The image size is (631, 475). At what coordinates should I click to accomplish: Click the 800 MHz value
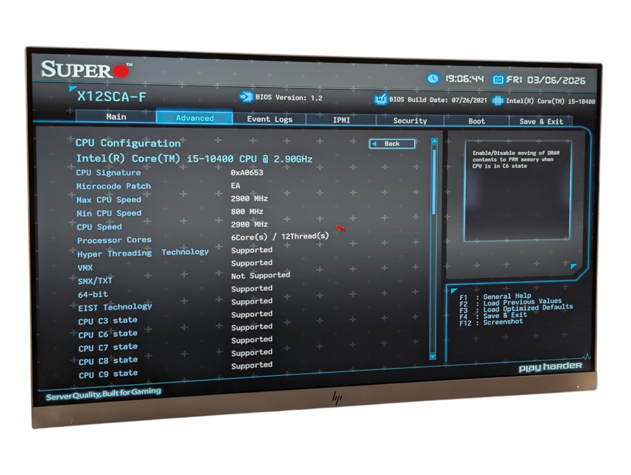pos(247,211)
